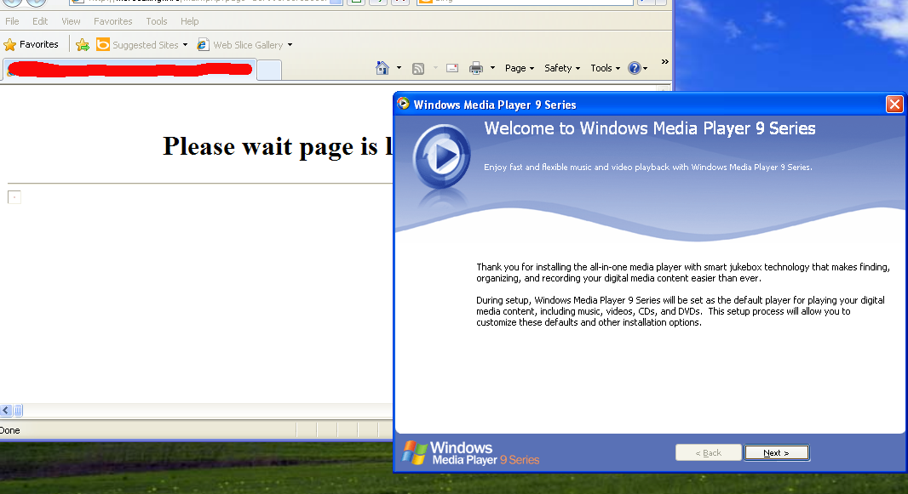This screenshot has height=494, width=908.
Task: Expand the Print dropdown arrow
Action: (x=493, y=68)
